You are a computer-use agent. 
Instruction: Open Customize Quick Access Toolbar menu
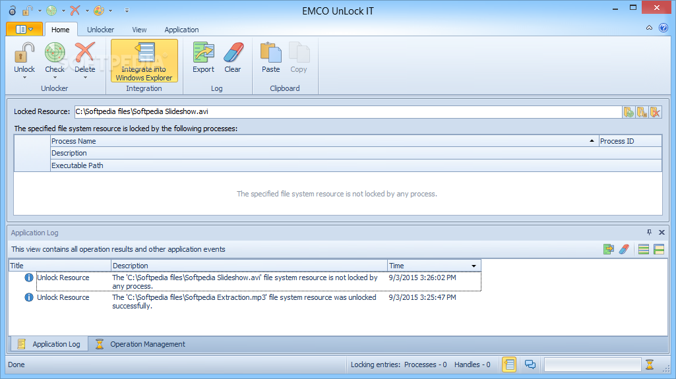click(127, 11)
